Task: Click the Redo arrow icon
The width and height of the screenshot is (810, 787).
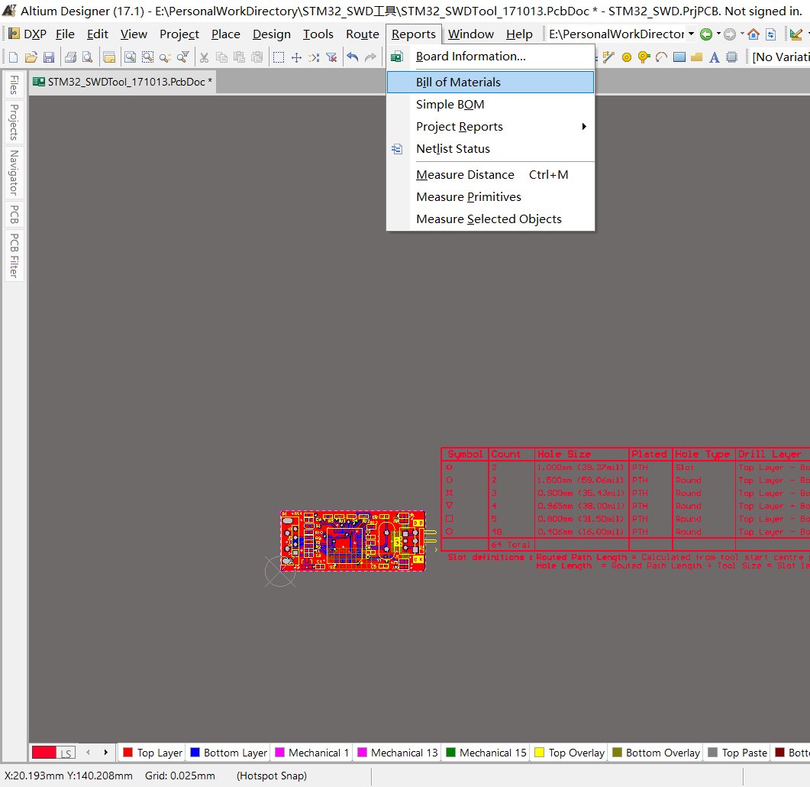Action: [370, 57]
